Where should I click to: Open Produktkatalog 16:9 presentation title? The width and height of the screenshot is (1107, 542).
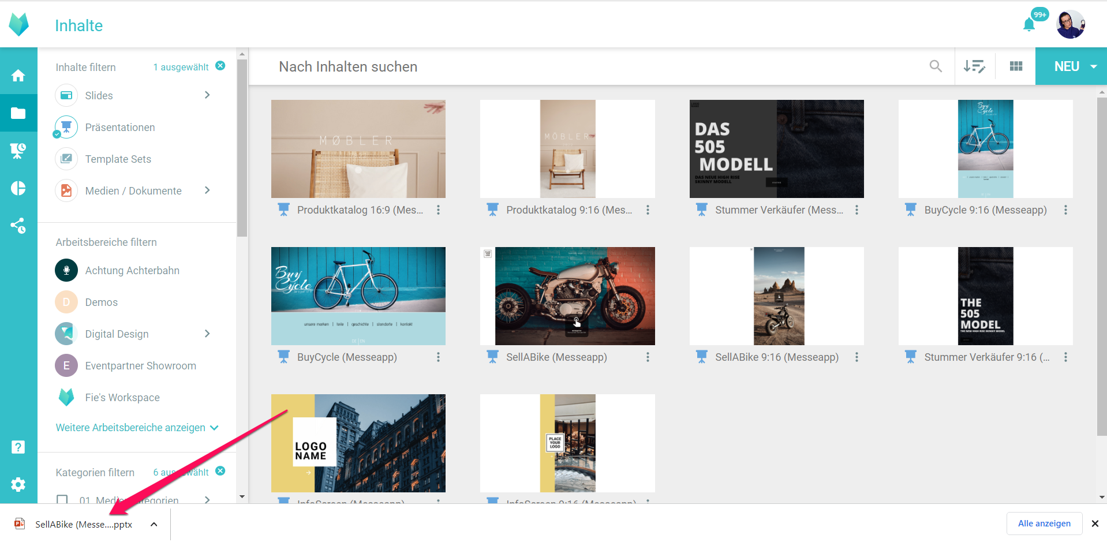tap(360, 210)
